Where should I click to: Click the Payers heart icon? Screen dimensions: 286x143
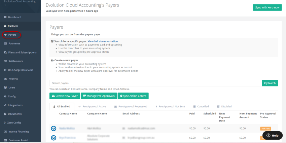point(5,35)
